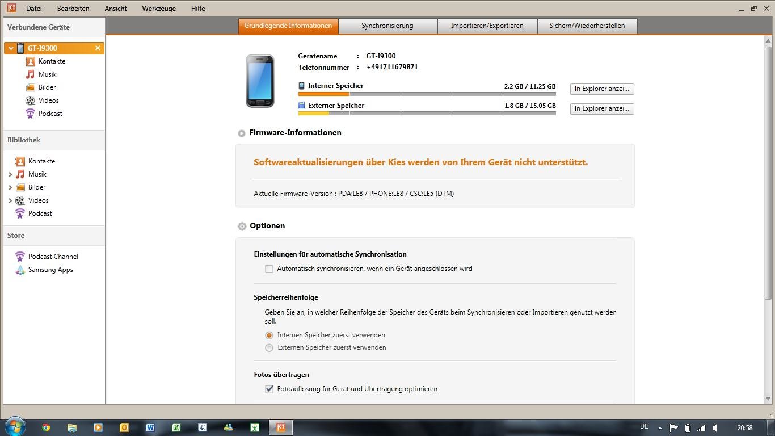Disconnect GT-I9300 using the X icon
Image resolution: width=775 pixels, height=436 pixels.
coord(98,48)
